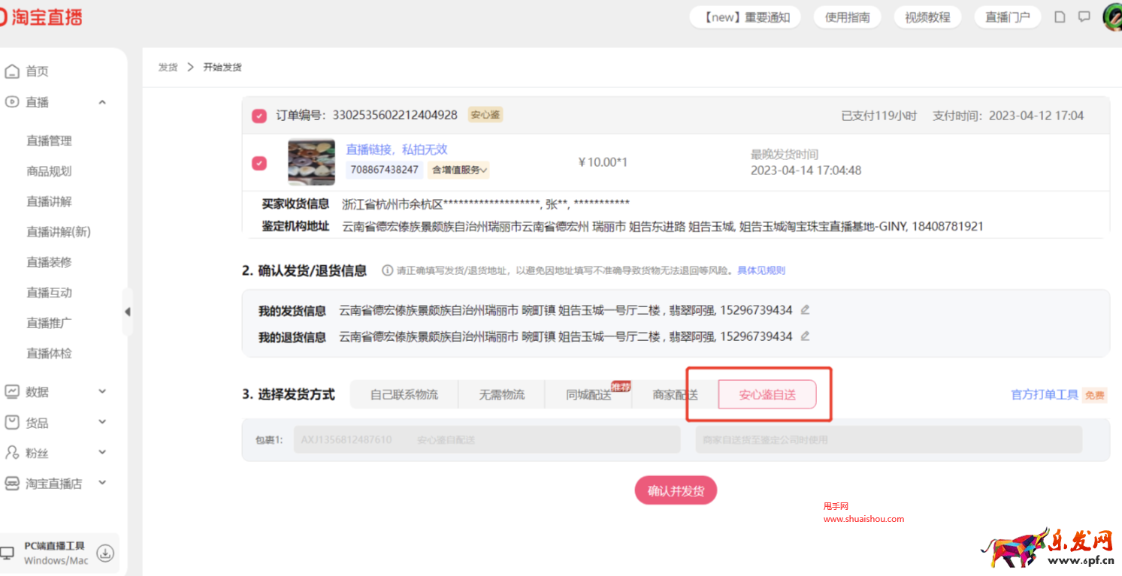Collapse the 直播 sidebar section

[102, 102]
